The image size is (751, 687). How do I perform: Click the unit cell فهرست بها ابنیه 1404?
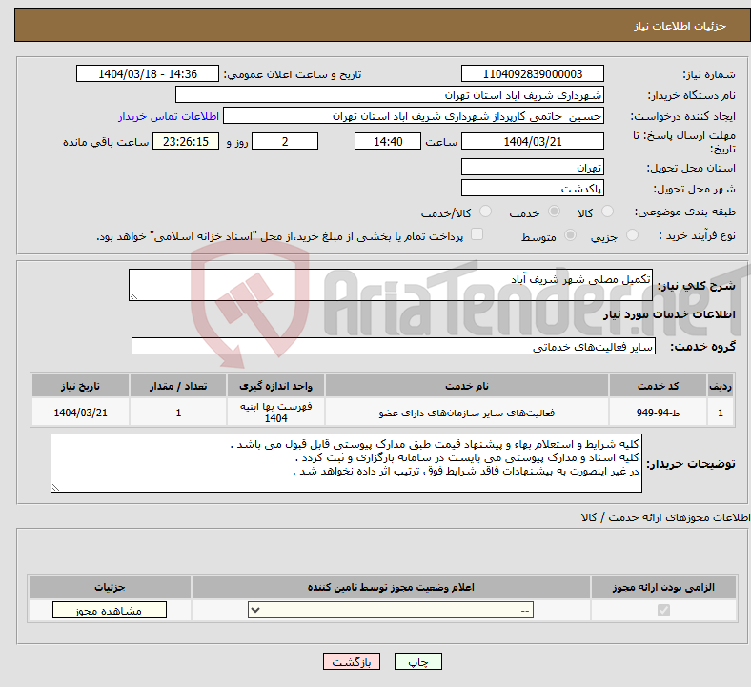275,413
